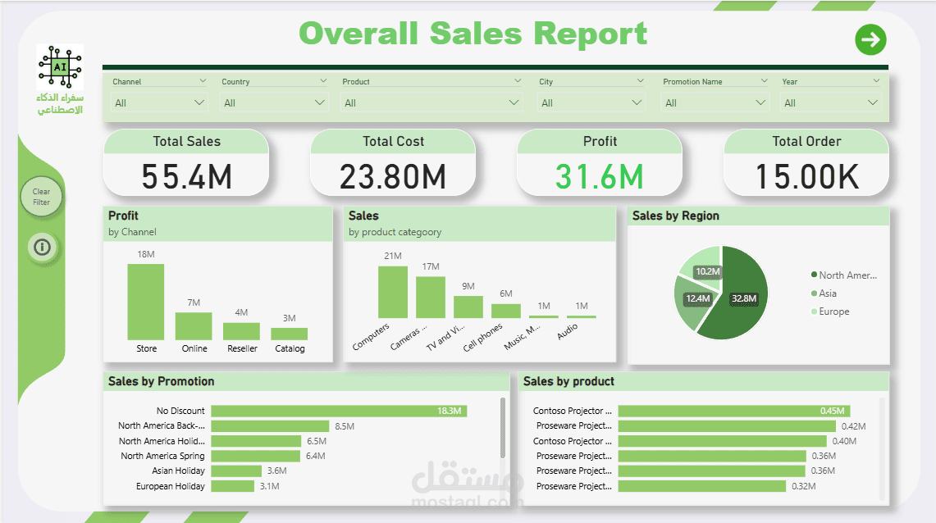The height and width of the screenshot is (523, 936).
Task: Click the Reseller profit bar
Action: 241,331
